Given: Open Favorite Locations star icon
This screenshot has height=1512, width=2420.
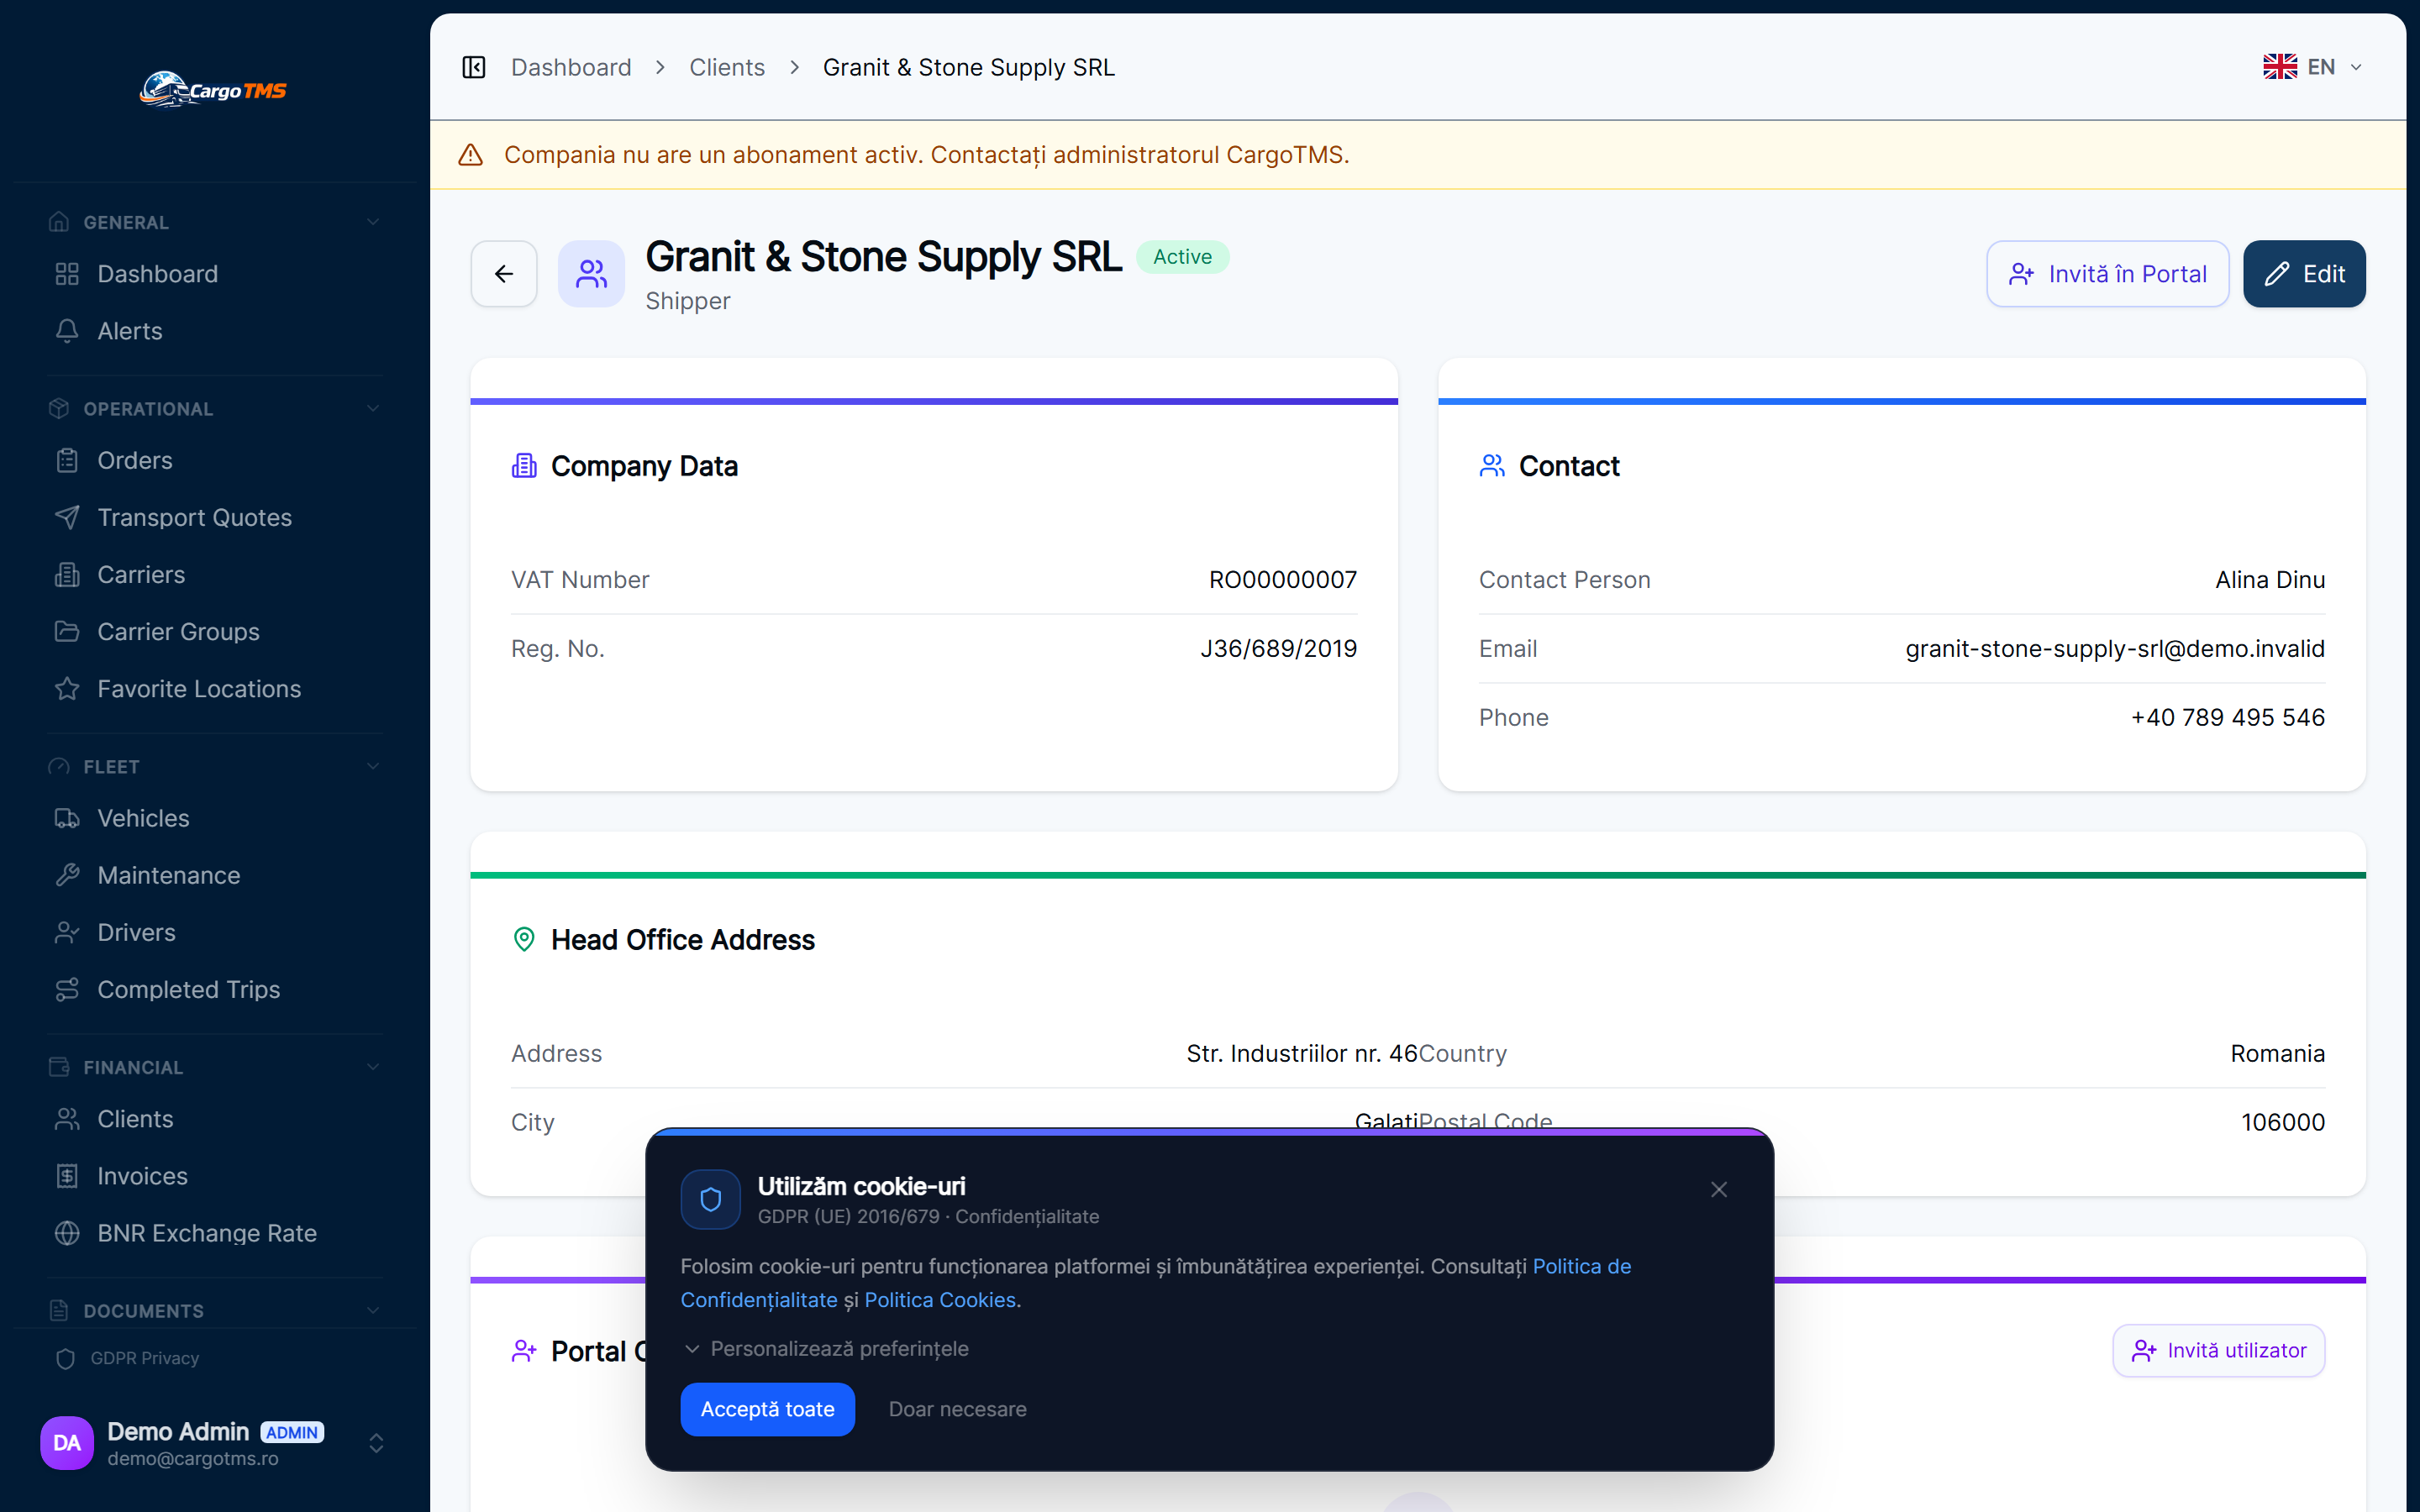Looking at the screenshot, I should [67, 688].
